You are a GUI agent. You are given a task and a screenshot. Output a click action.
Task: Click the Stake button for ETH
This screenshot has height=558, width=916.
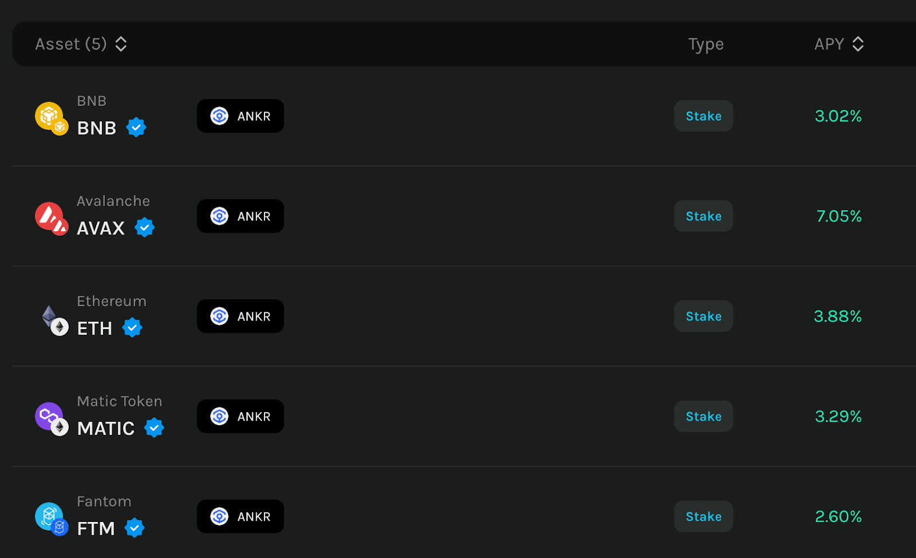click(704, 316)
